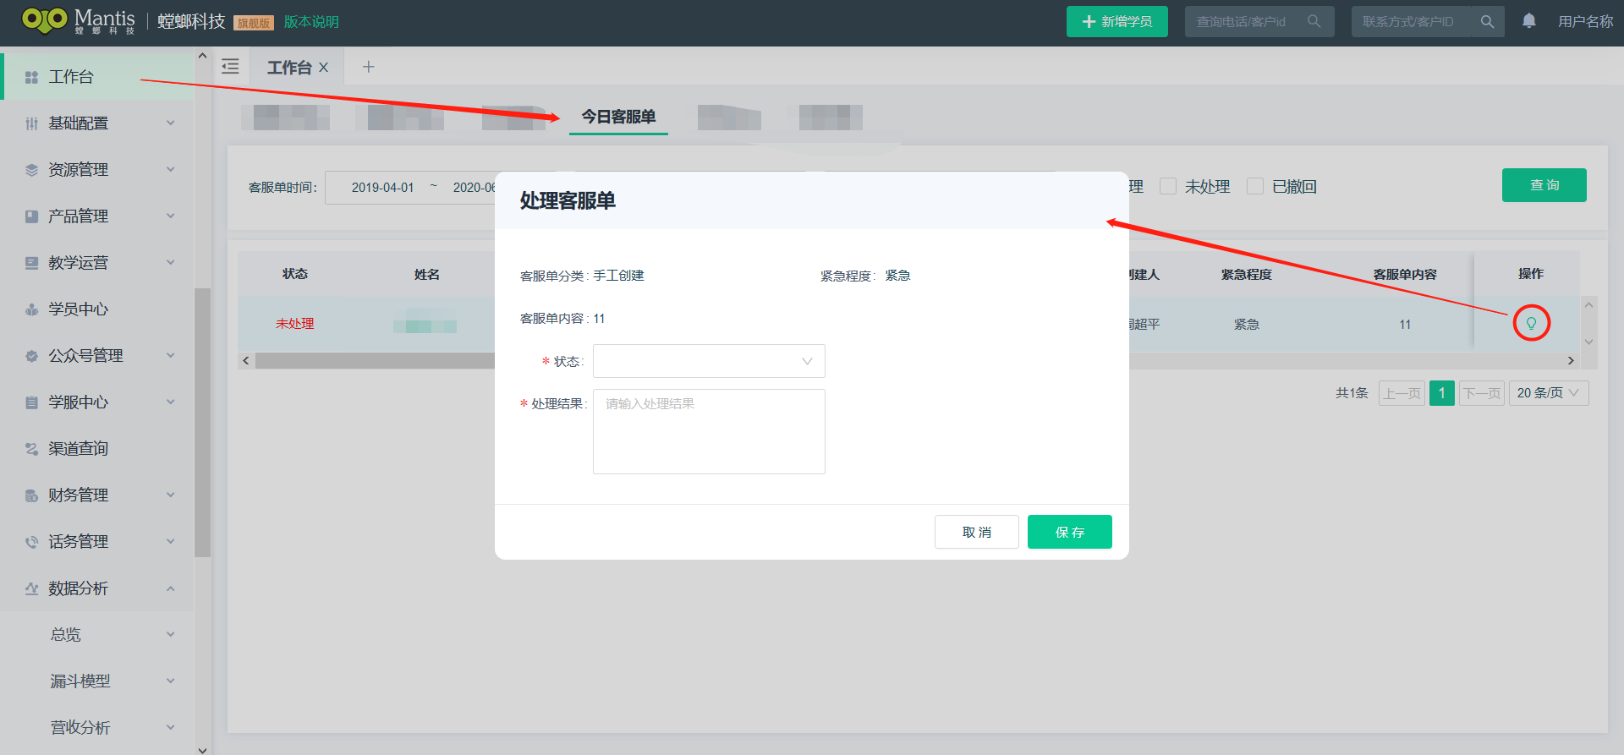Check the 未处理 filter checkbox
The image size is (1624, 755).
pyautogui.click(x=1168, y=186)
